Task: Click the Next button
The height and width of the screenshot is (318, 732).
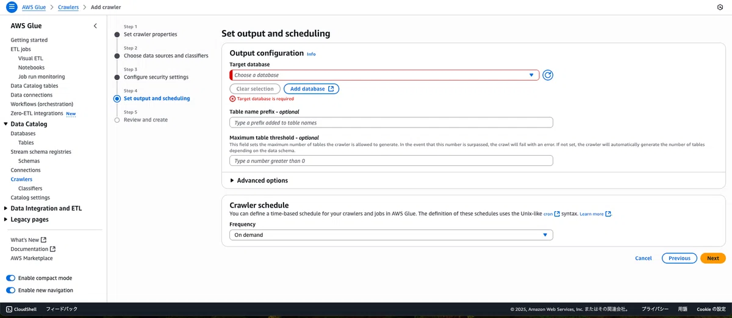Action: click(713, 258)
